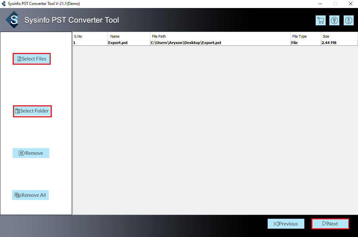Sort by the Name column header
The image size is (358, 237).
pyautogui.click(x=129, y=36)
